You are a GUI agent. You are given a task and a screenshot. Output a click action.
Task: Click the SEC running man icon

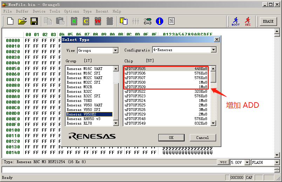[248, 21]
